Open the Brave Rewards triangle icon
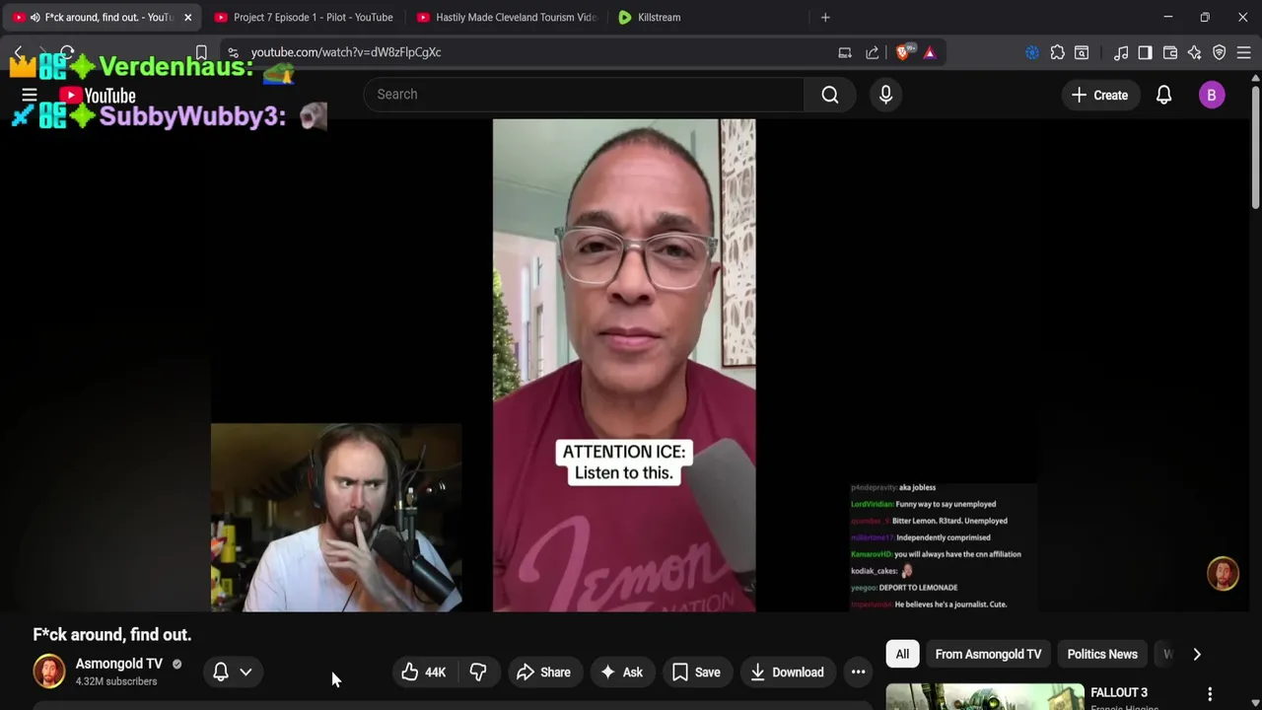This screenshot has height=710, width=1262. 930,52
